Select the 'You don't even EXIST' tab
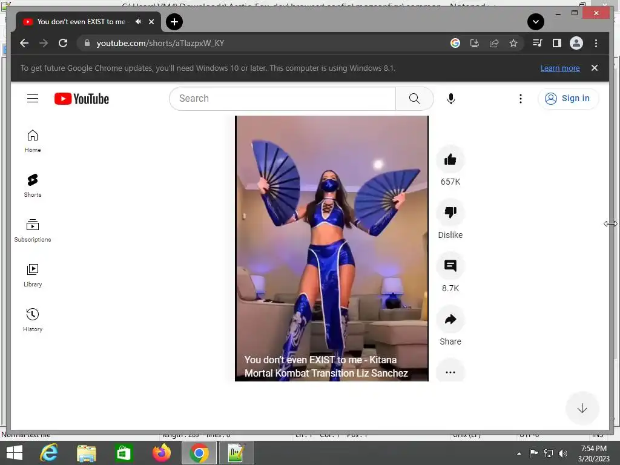Image resolution: width=620 pixels, height=465 pixels. tap(81, 22)
